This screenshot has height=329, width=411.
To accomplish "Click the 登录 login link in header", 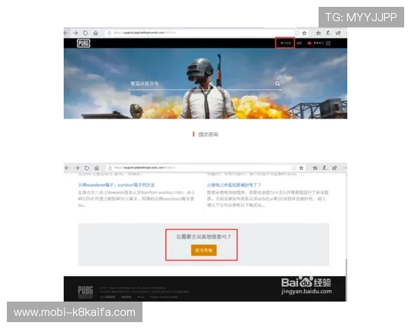I will click(299, 43).
